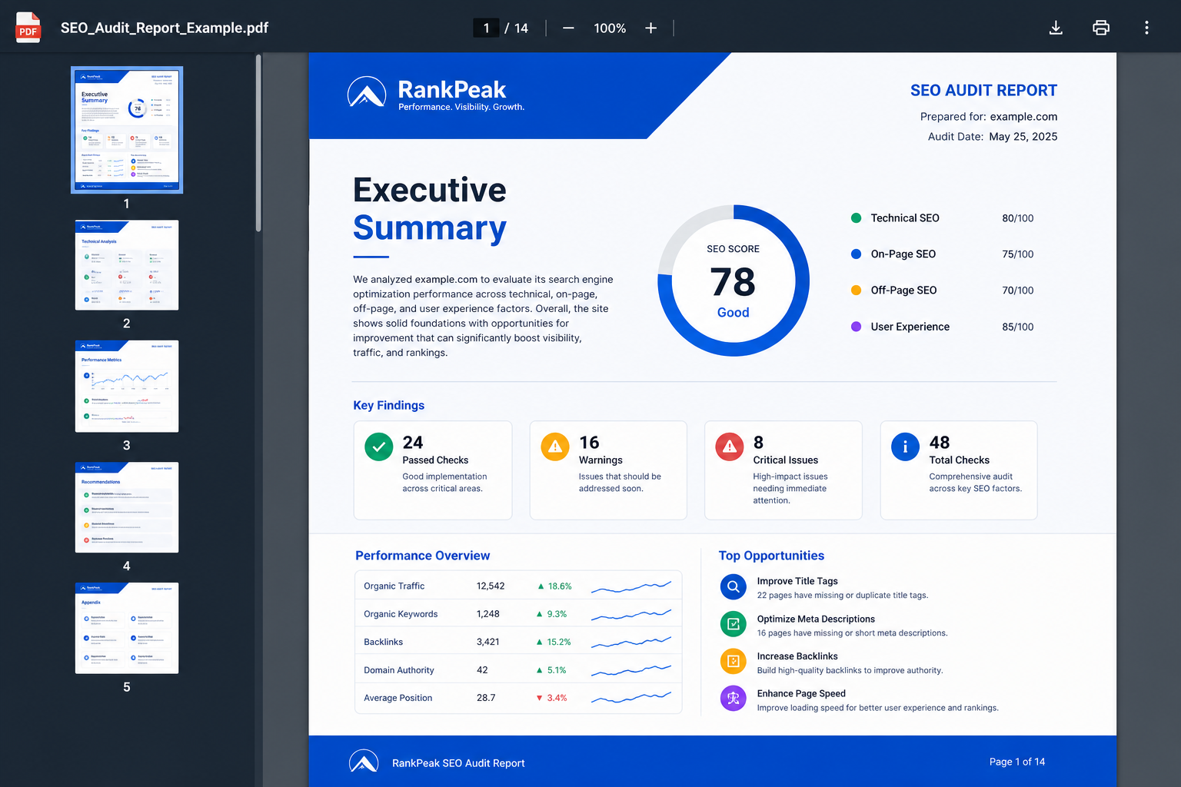The height and width of the screenshot is (787, 1181).
Task: Click the SEO_Audit_Report_Example.pdf file name
Action: tap(165, 28)
